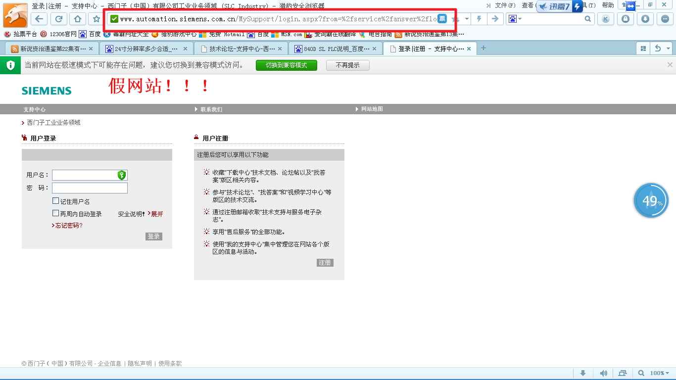Open the 12306官网 bookmark
The height and width of the screenshot is (380, 676).
click(x=58, y=34)
